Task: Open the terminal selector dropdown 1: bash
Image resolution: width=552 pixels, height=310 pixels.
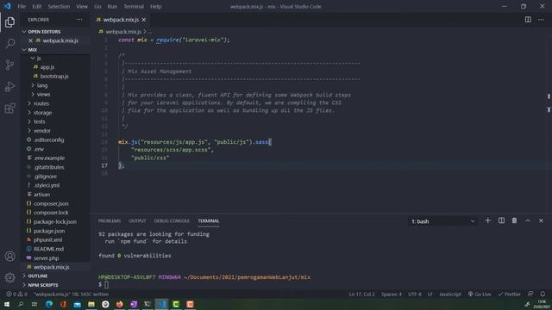Action: 442,221
